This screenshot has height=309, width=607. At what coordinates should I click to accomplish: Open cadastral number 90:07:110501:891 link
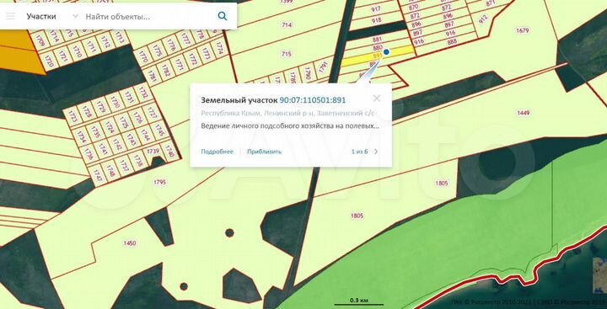[313, 100]
